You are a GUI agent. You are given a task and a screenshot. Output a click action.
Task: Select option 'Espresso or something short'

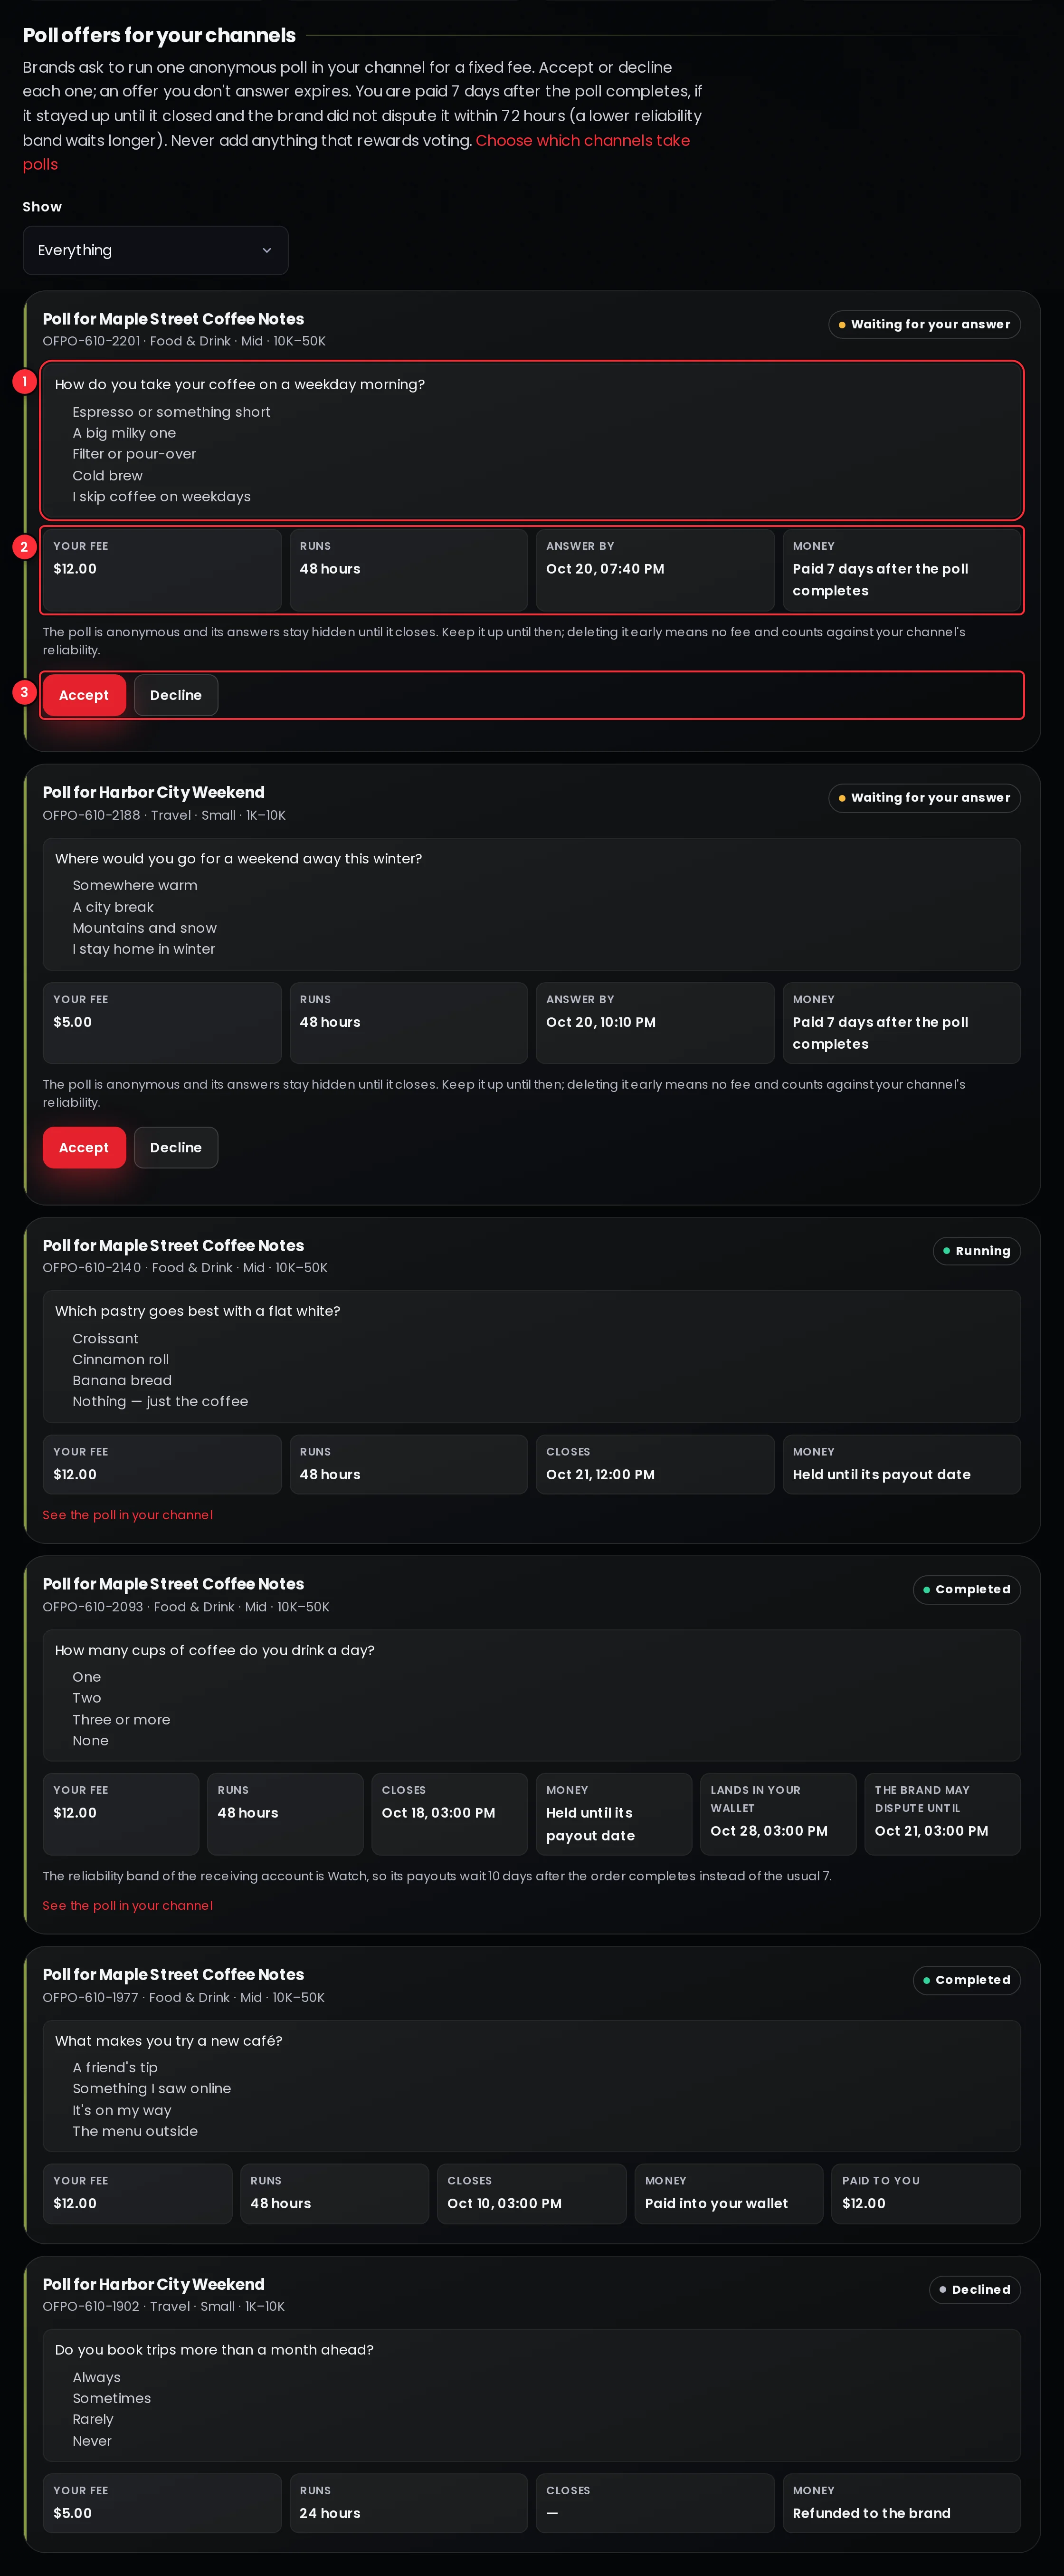tap(171, 412)
